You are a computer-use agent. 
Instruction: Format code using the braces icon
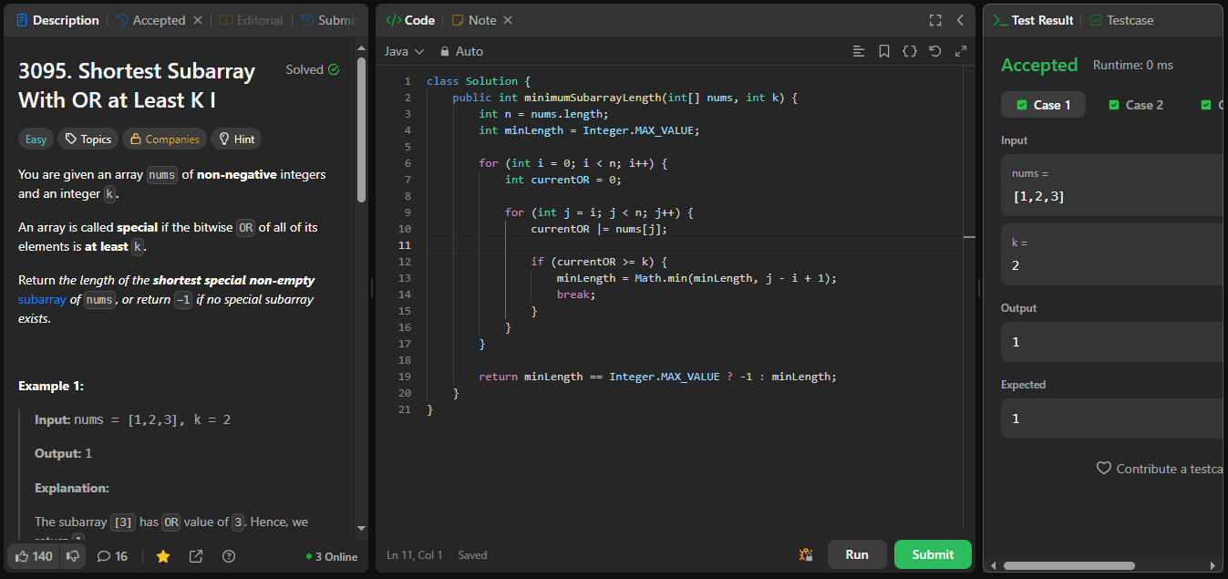[x=909, y=51]
